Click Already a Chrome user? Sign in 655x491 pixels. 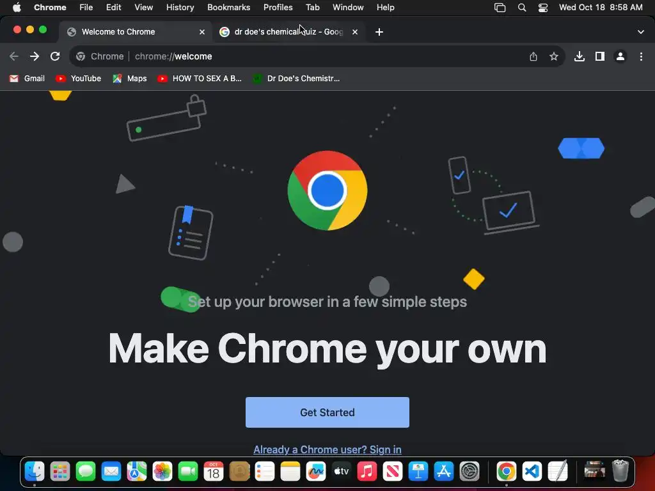pyautogui.click(x=327, y=449)
